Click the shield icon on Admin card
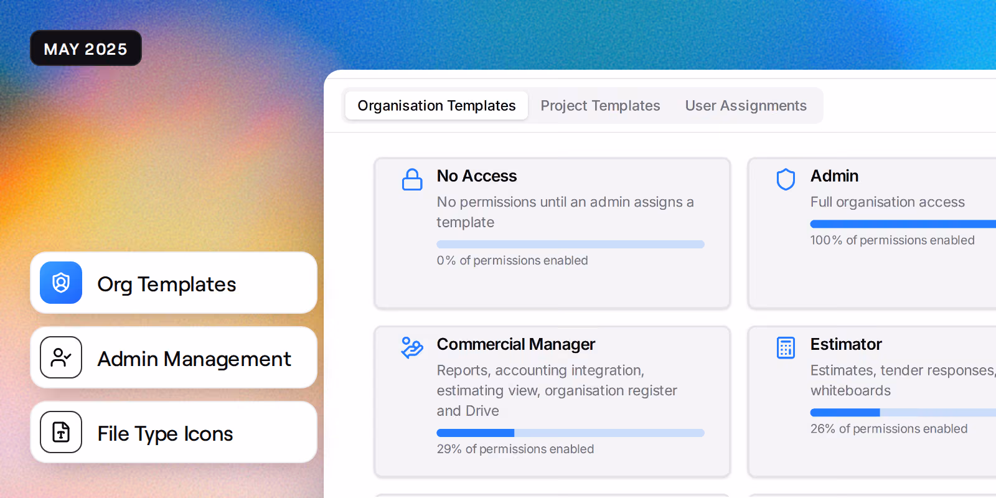Image resolution: width=996 pixels, height=498 pixels. point(786,179)
